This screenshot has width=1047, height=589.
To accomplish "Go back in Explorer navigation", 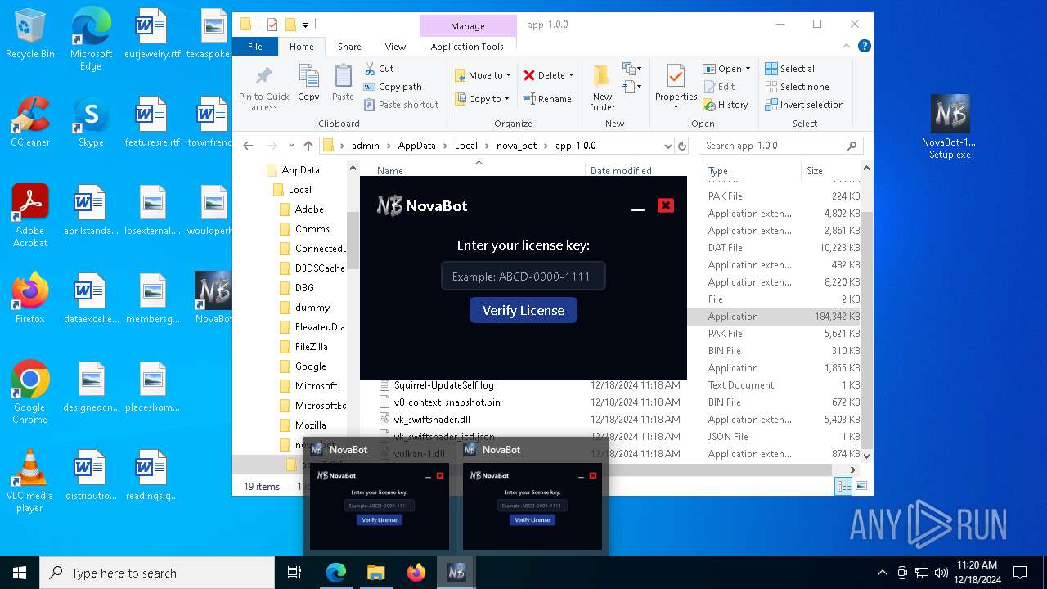I will 249,146.
